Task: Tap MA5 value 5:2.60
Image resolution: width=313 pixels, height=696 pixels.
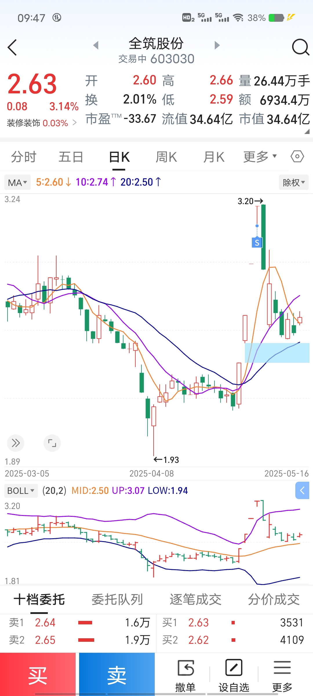Action: click(53, 182)
